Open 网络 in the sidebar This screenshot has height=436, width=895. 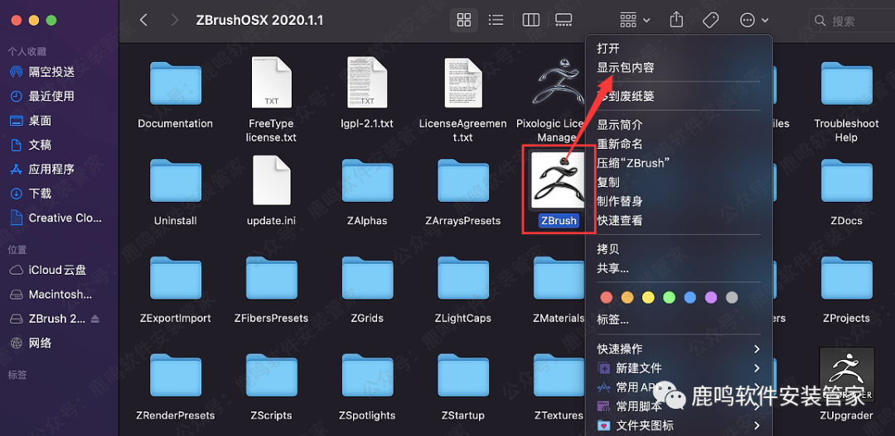pos(40,343)
